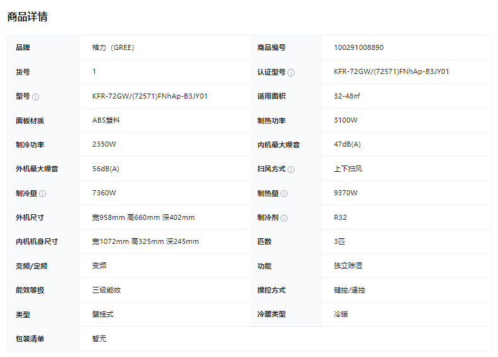
Task: Click the 键控/遥控 control method value
Action: click(349, 290)
